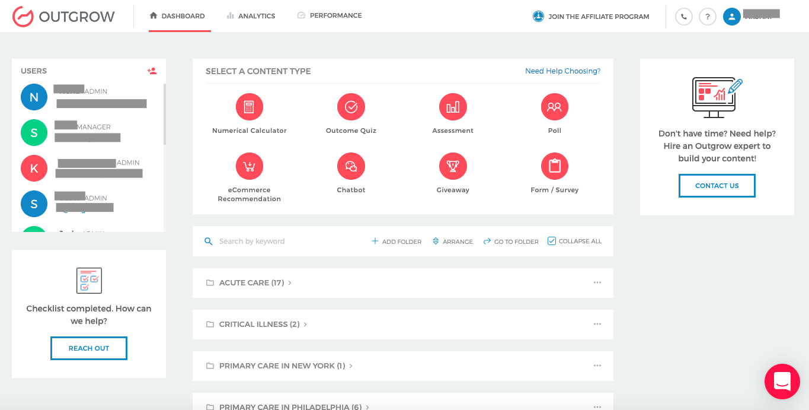Click the Arrange option
This screenshot has height=410, width=809.
(x=453, y=241)
